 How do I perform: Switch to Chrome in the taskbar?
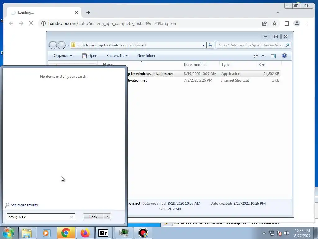click(66, 233)
